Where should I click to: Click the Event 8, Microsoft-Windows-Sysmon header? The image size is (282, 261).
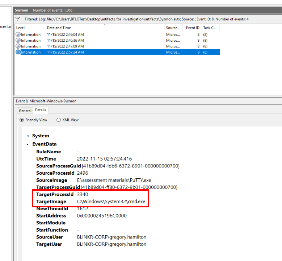[46, 101]
